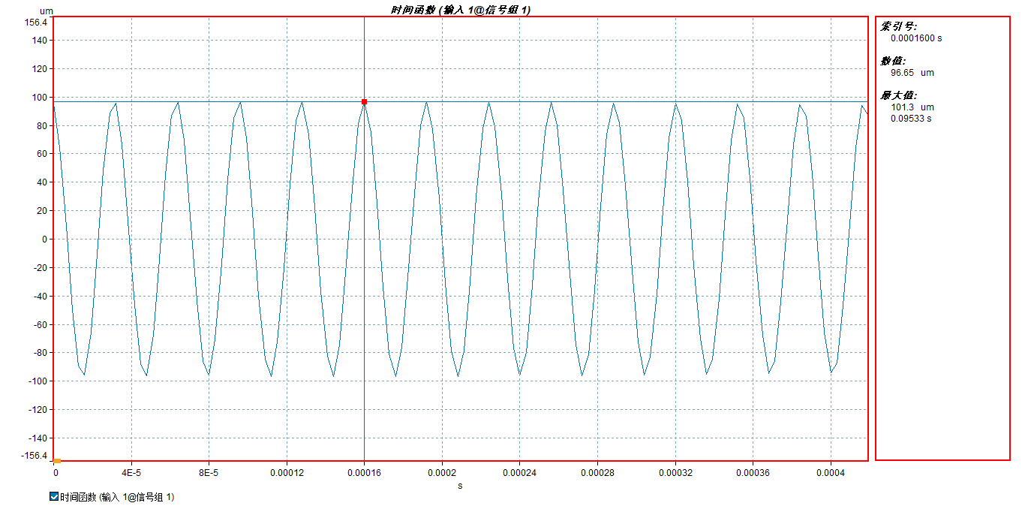
Task: Click the 数值 label in the cursor panel
Action: pyautogui.click(x=893, y=61)
